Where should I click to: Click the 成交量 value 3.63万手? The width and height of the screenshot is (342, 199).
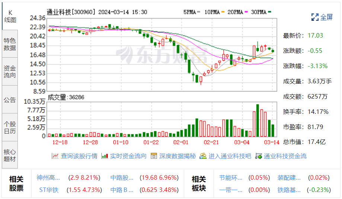(320, 81)
